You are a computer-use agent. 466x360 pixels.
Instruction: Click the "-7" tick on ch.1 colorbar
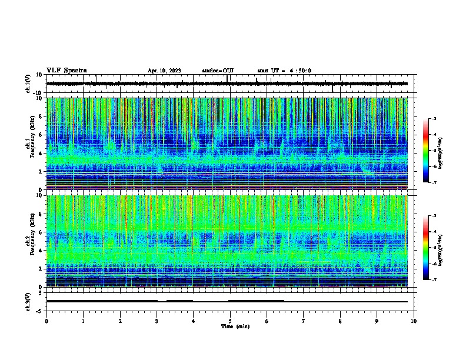tap(434, 182)
